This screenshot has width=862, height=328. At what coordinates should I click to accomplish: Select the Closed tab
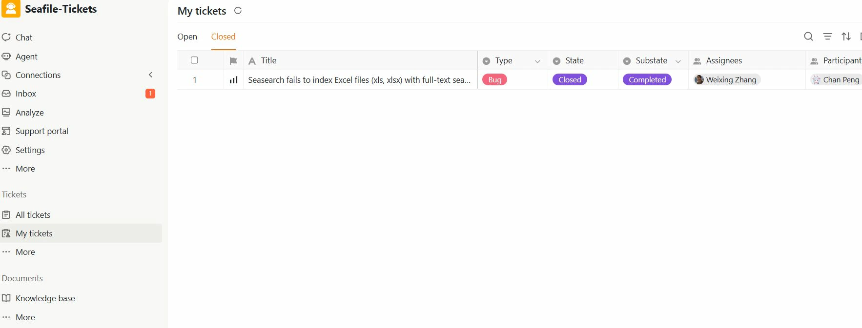224,37
